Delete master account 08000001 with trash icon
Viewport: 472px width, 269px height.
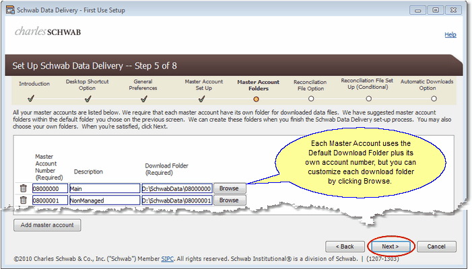point(23,200)
